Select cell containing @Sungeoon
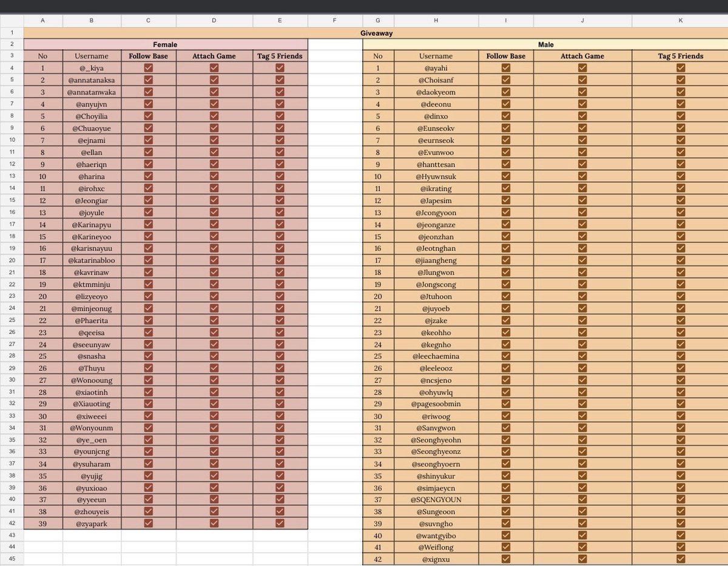This screenshot has width=728, height=566. (436, 511)
